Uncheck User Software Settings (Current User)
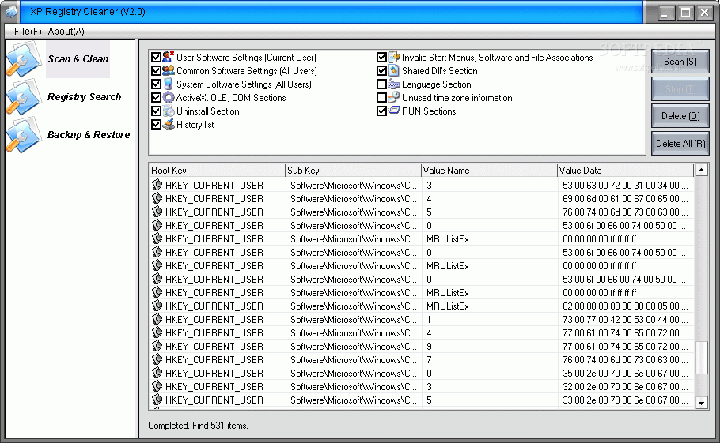Viewport: 720px width, 443px height. tap(156, 58)
